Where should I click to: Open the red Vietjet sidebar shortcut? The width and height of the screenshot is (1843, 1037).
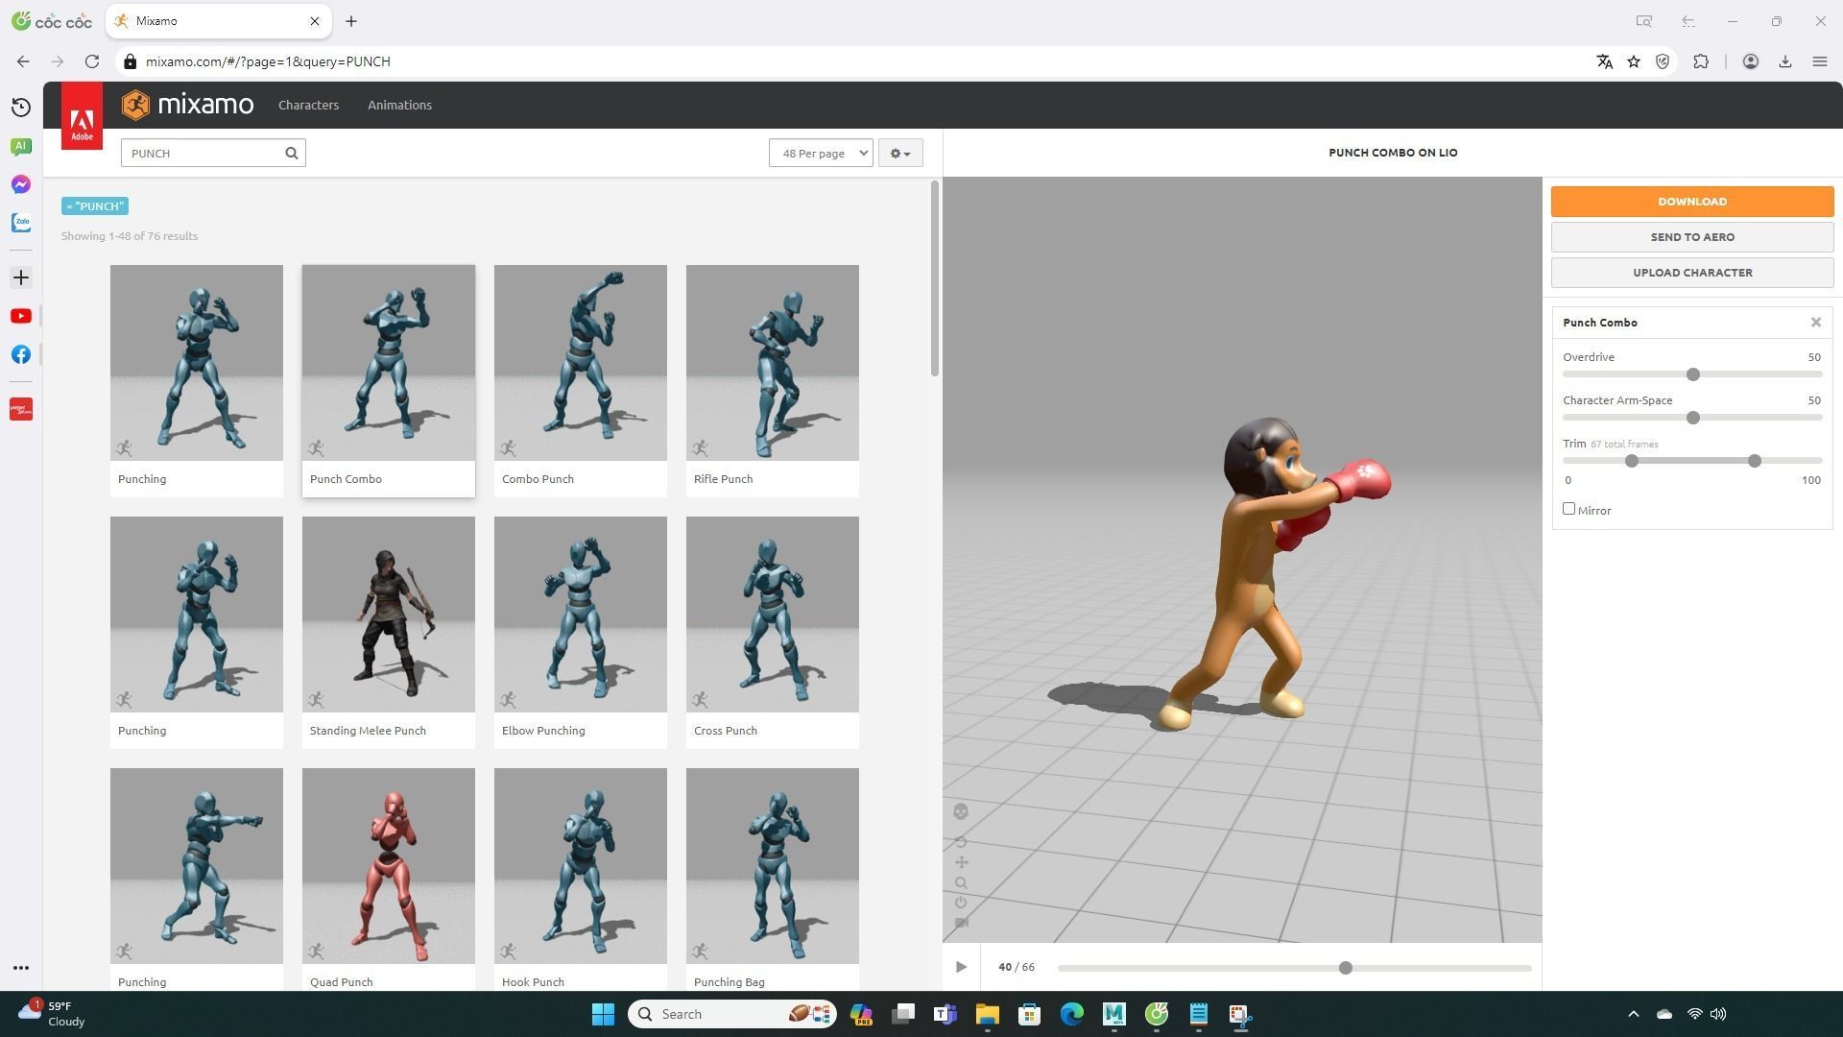click(21, 410)
